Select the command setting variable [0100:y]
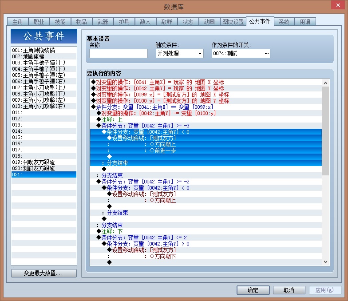This screenshot has width=348, height=301. [x=206, y=101]
